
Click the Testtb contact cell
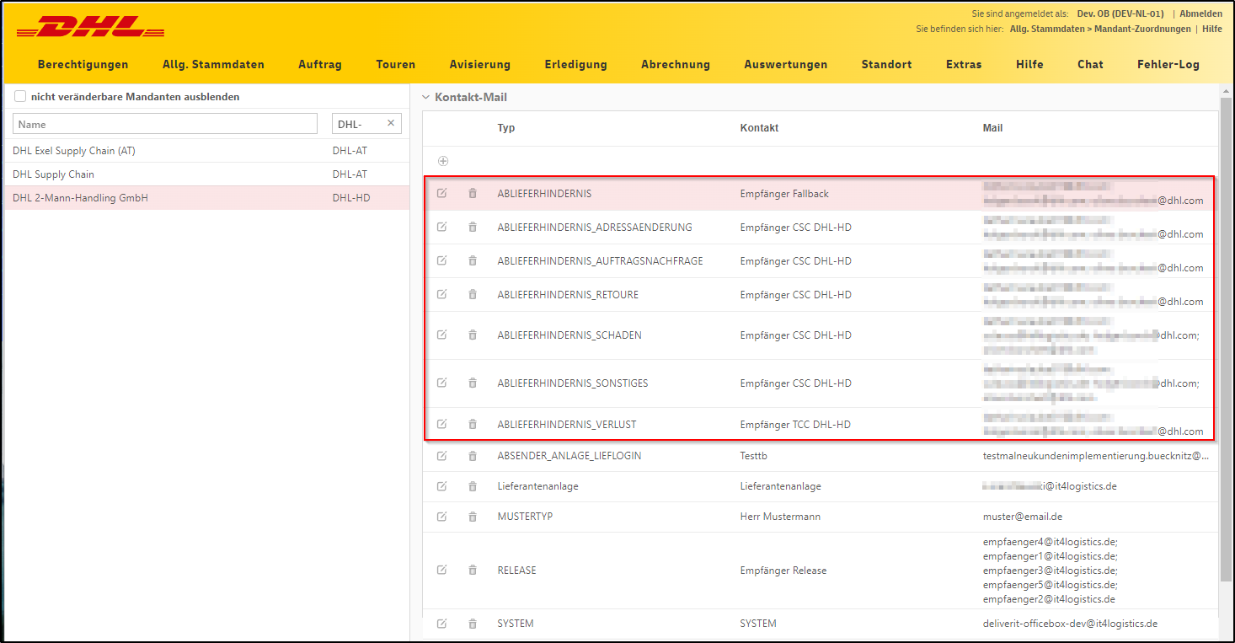(754, 456)
